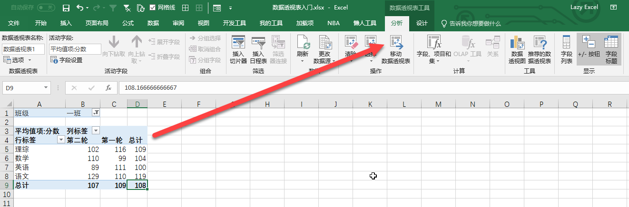Click the 数据透视表名称 input box
629x207 pixels.
(x=23, y=49)
